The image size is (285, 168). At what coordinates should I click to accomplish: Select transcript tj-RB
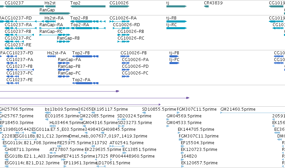click(x=171, y=18)
